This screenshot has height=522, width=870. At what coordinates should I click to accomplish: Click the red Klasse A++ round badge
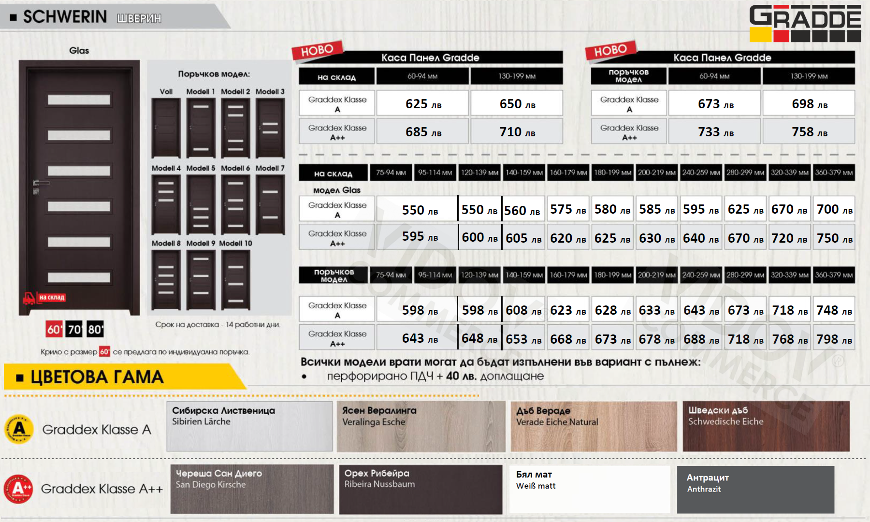click(x=18, y=489)
